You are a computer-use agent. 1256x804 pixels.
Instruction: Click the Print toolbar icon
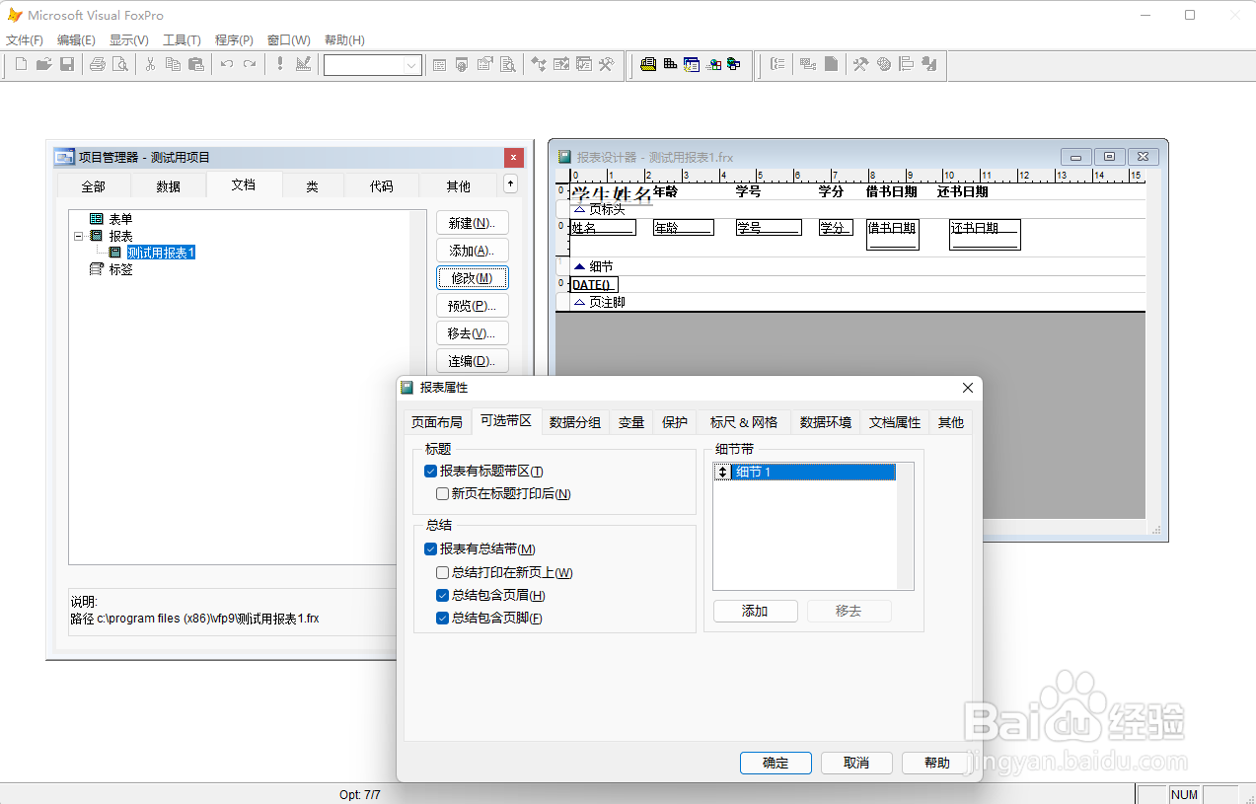pyautogui.click(x=97, y=64)
